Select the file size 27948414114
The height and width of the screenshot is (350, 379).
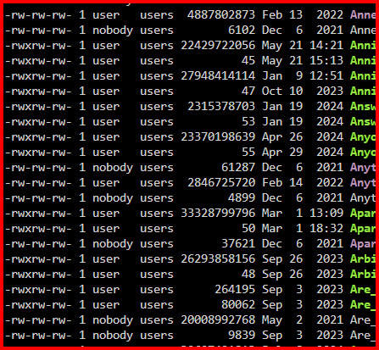tap(218, 75)
